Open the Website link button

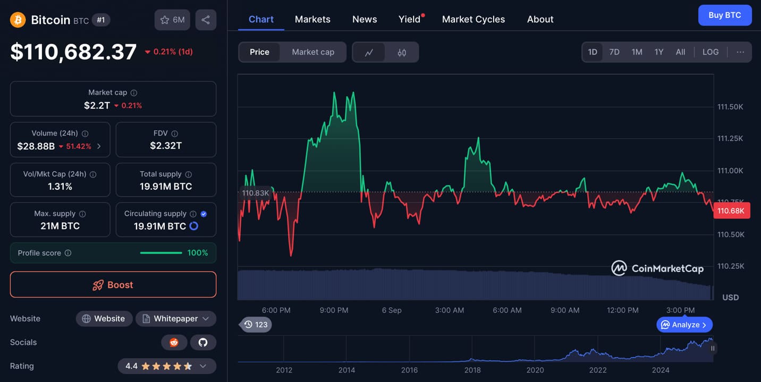pyautogui.click(x=104, y=319)
